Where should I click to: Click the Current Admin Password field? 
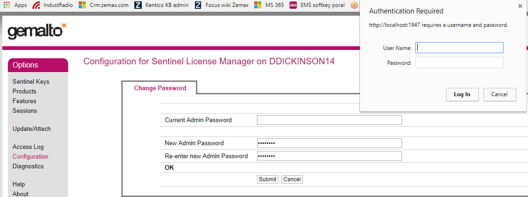329,120
